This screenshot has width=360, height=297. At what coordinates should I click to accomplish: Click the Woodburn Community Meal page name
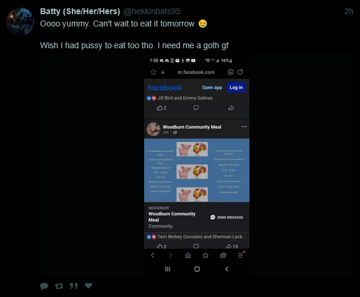coord(192,127)
